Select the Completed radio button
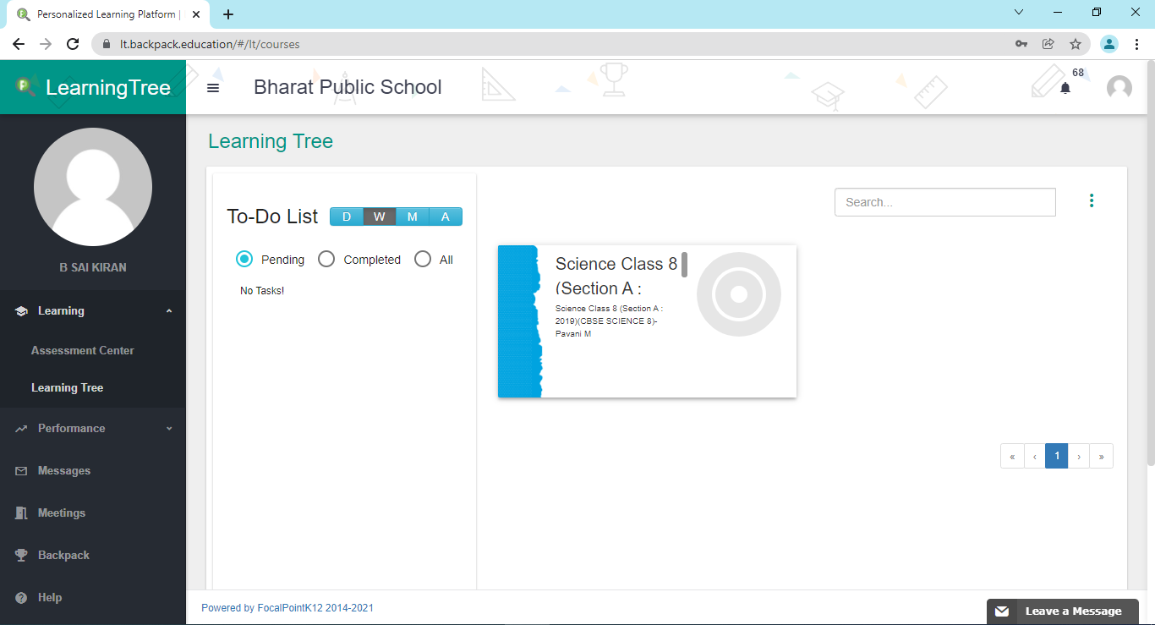This screenshot has width=1155, height=625. click(x=326, y=260)
